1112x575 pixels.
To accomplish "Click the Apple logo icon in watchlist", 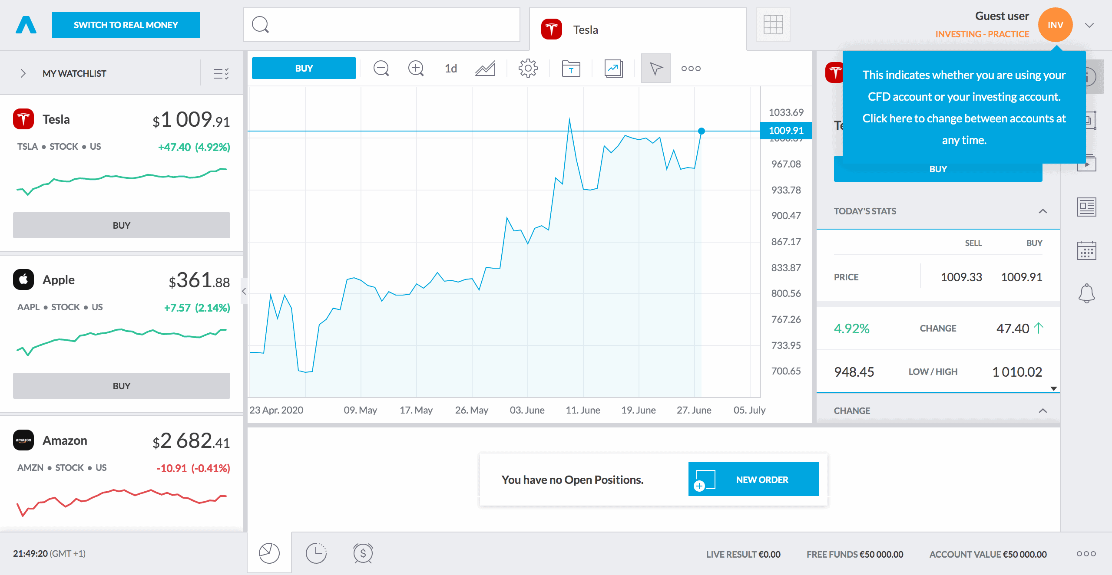I will click(23, 279).
